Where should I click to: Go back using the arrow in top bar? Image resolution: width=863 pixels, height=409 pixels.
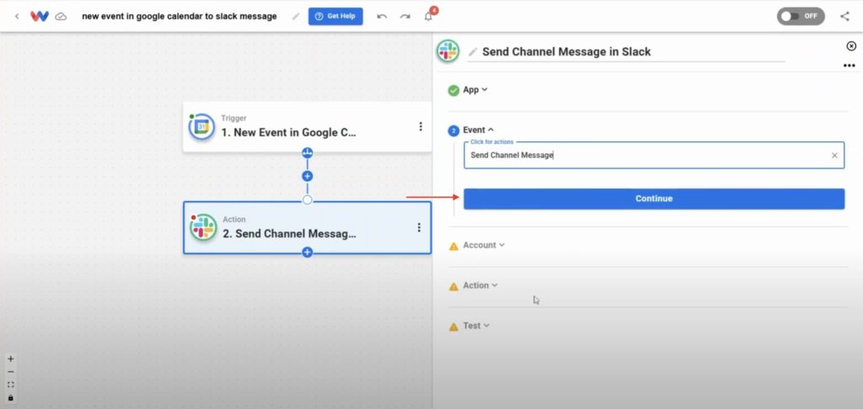17,17
